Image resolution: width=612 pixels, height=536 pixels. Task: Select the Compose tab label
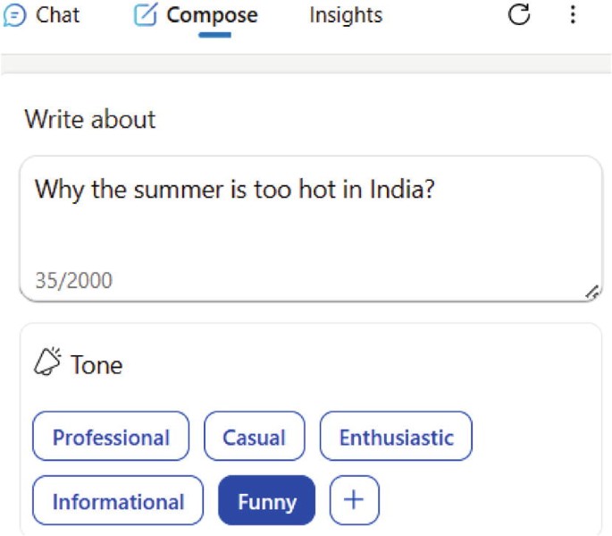(212, 15)
